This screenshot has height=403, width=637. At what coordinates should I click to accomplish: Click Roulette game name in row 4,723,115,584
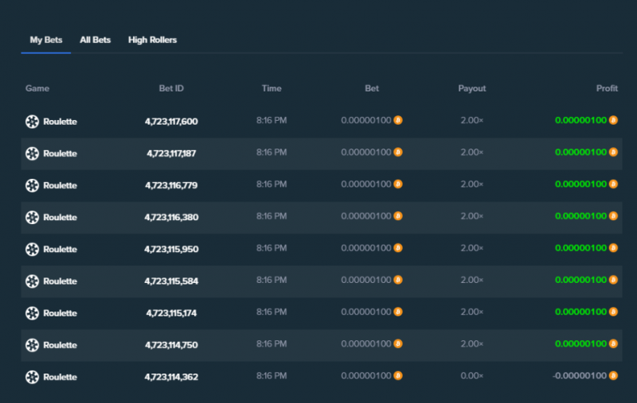point(61,281)
